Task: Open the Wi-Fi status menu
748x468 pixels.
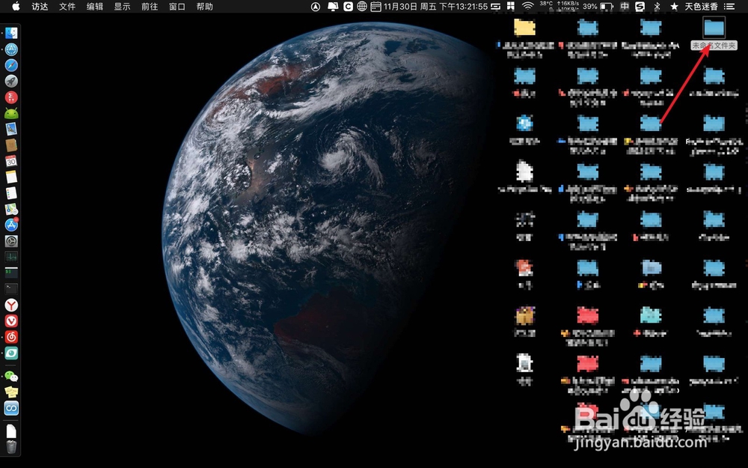Action: 527,6
